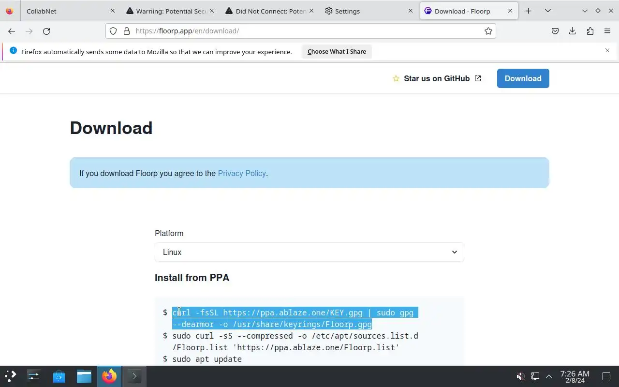Click the Firefox taskbar icon
This screenshot has width=619, height=387.
pyautogui.click(x=109, y=376)
